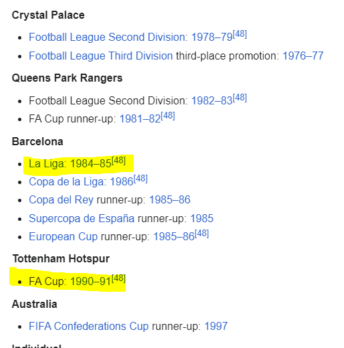Open citation 48 after 1981–82

pyautogui.click(x=168, y=116)
